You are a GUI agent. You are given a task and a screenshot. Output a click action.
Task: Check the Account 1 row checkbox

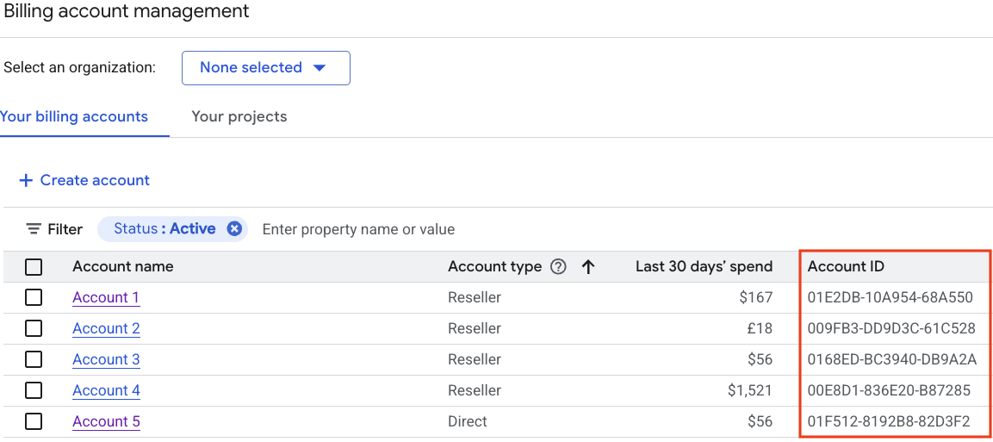34,297
